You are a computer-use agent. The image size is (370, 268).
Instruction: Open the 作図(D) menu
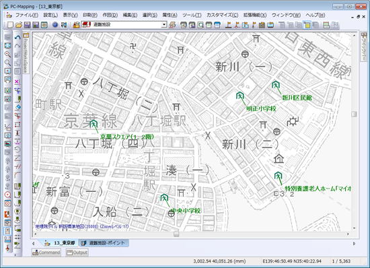point(110,15)
